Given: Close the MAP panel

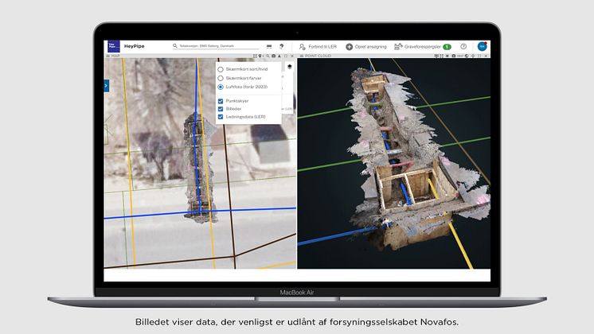Looking at the screenshot, I should pos(292,56).
